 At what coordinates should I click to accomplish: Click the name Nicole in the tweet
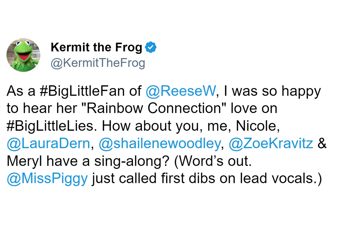pos(257,126)
